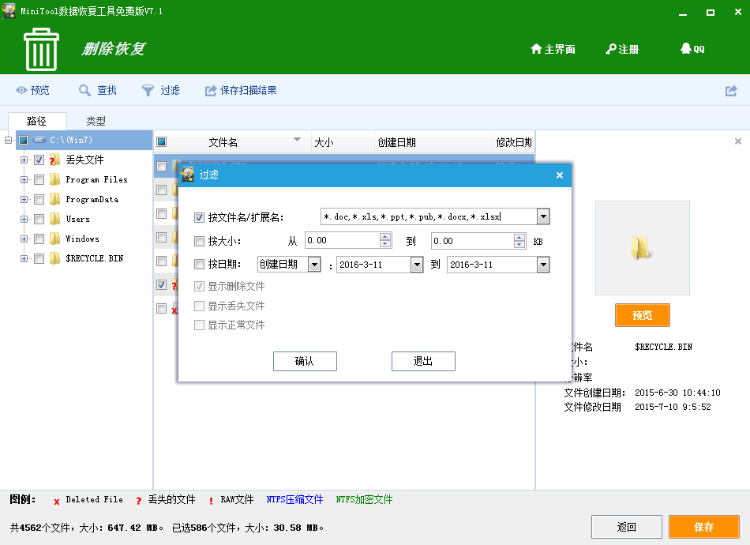Check the Program Files tree checkbox
750x545 pixels.
tap(39, 179)
